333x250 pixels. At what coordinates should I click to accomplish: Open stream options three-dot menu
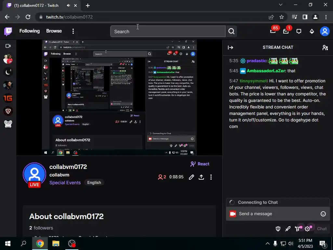[x=211, y=177]
